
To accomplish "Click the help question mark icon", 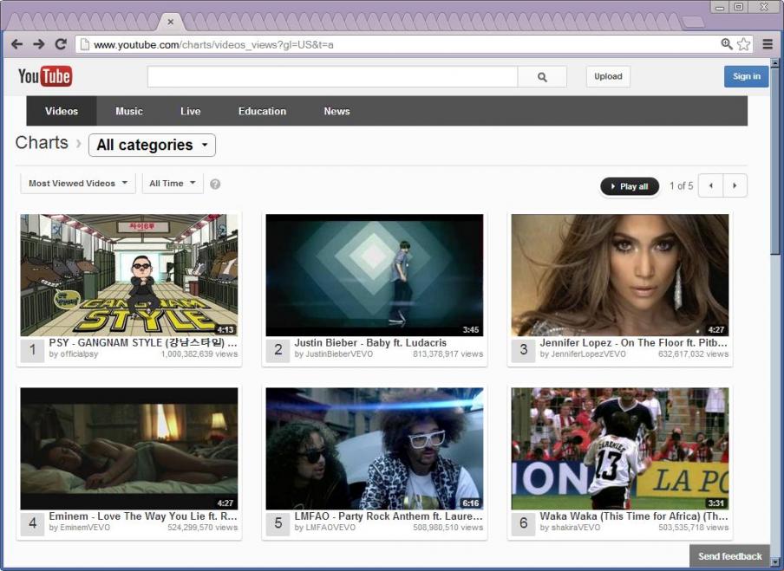I will [215, 184].
